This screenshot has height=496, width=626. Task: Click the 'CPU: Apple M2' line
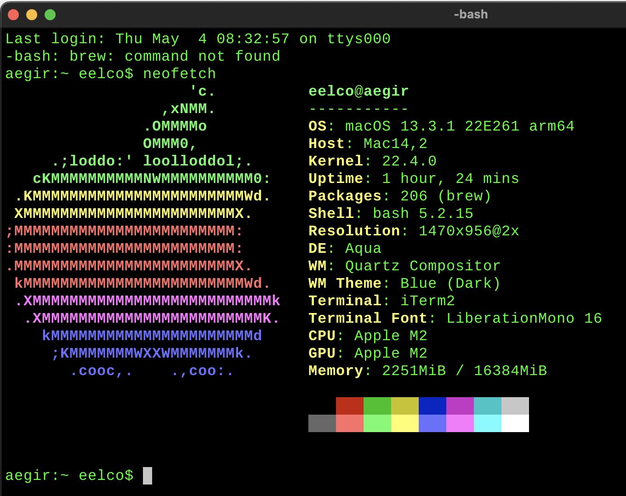(368, 336)
